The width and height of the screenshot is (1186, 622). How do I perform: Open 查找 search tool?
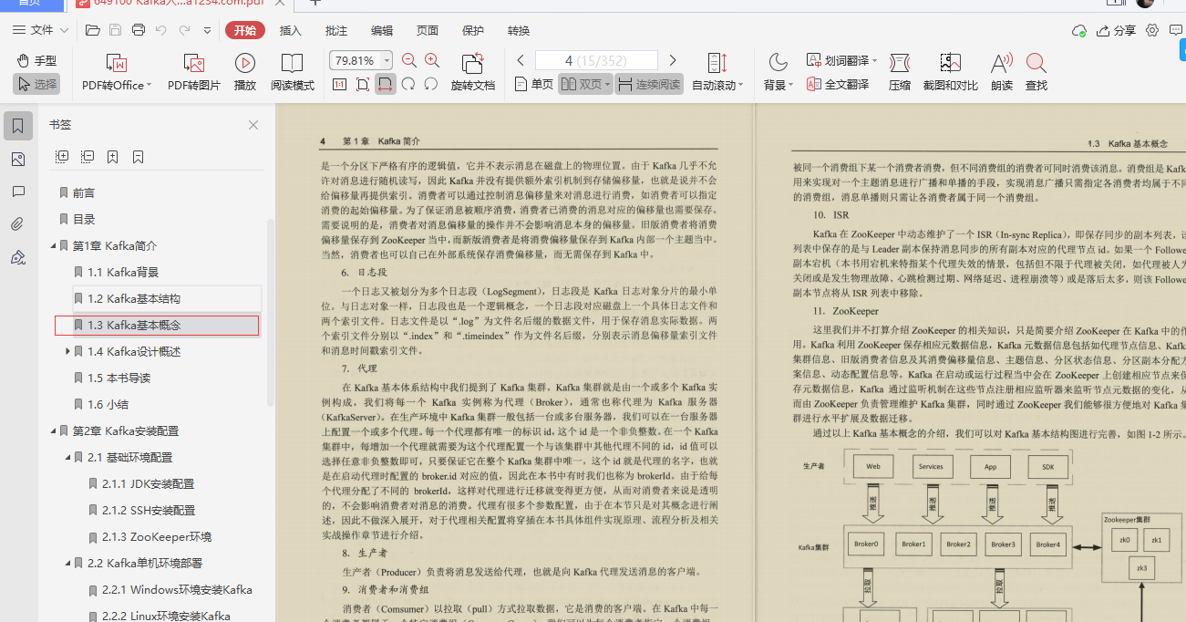tap(1036, 72)
